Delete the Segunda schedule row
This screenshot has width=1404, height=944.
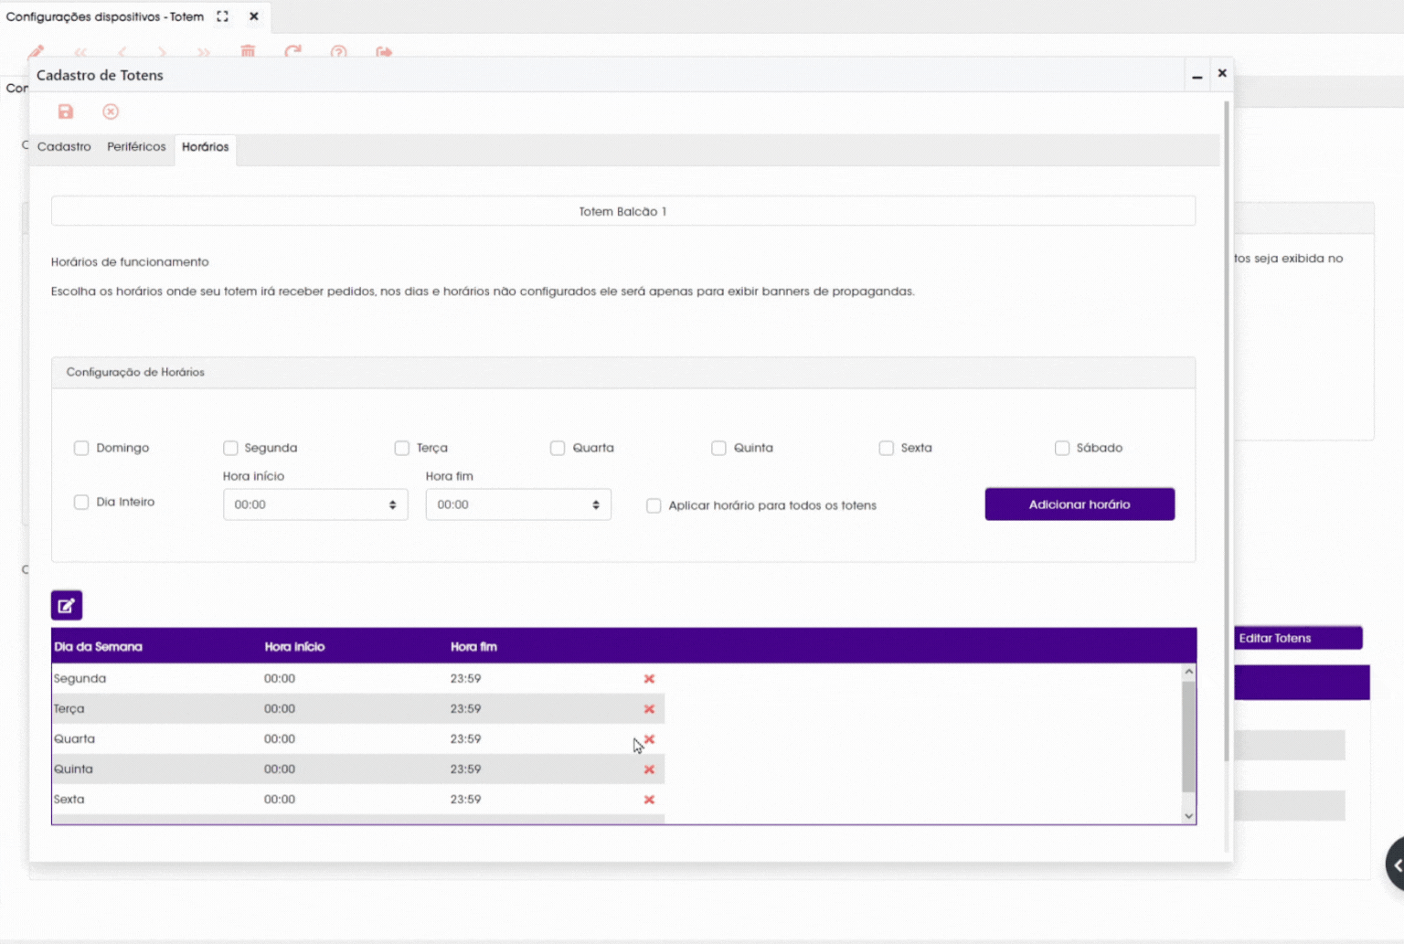649,678
